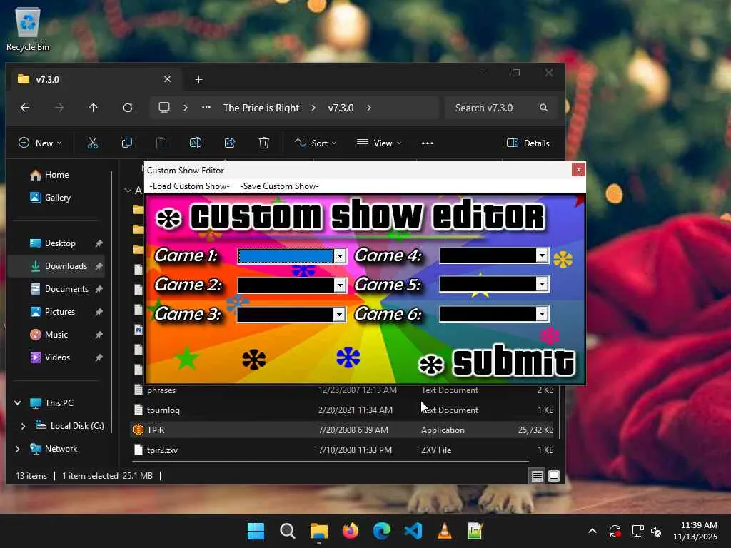Click the Cut scissors icon in Explorer
The height and width of the screenshot is (548, 731).
(x=93, y=143)
